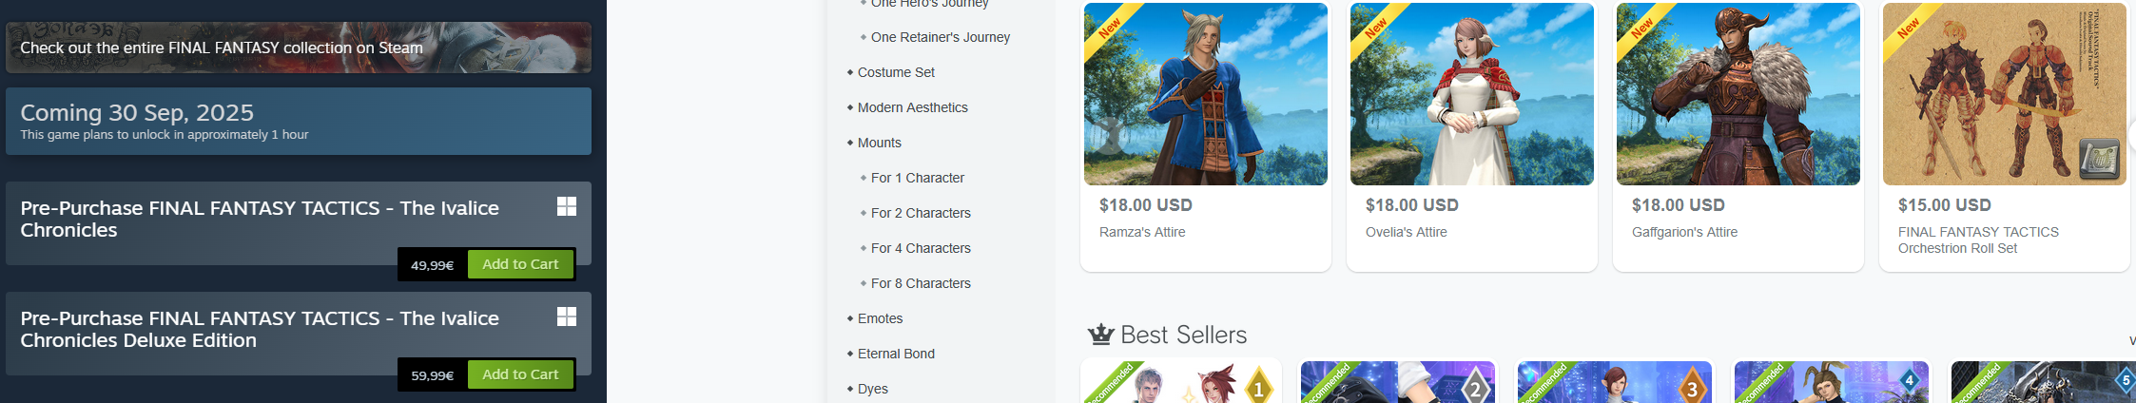Click the Best Sellers crown icon
The image size is (2136, 403).
[1101, 335]
